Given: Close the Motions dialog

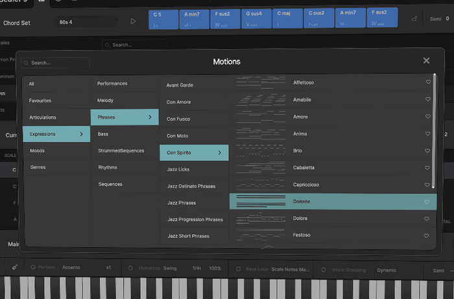Looking at the screenshot, I should tap(426, 60).
